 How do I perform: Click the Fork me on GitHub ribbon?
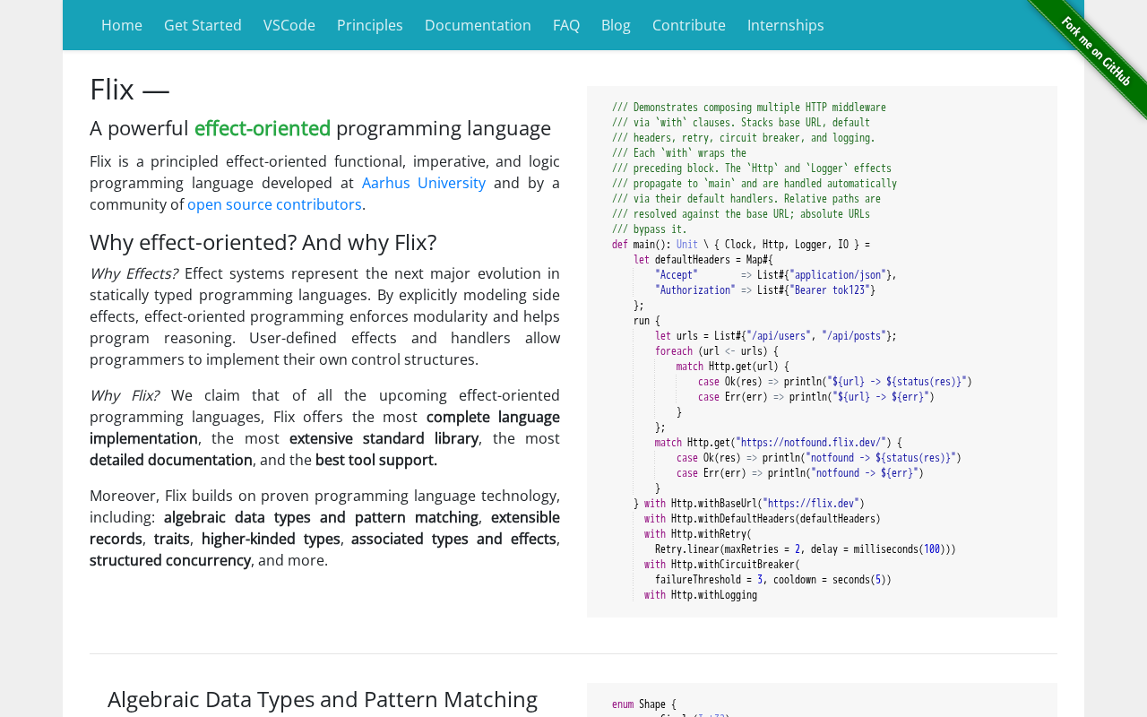tap(1095, 52)
